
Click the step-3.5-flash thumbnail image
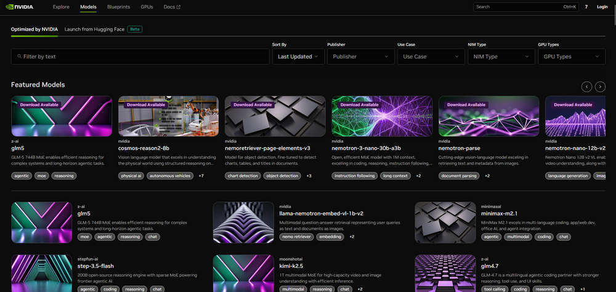[42, 273]
